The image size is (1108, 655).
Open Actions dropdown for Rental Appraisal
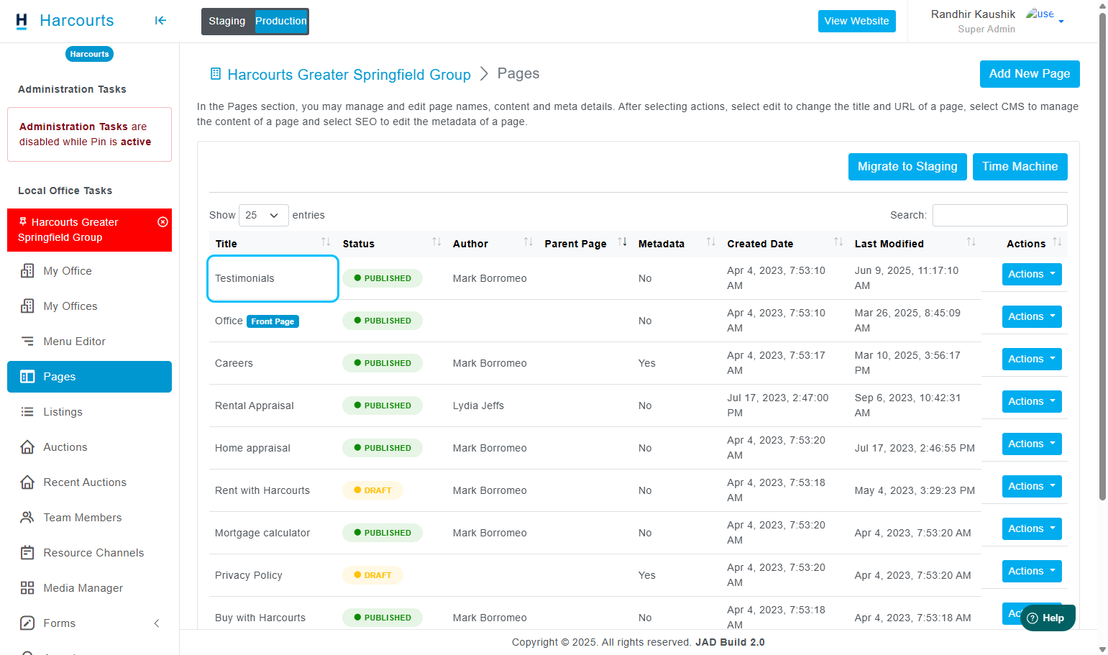tap(1032, 401)
